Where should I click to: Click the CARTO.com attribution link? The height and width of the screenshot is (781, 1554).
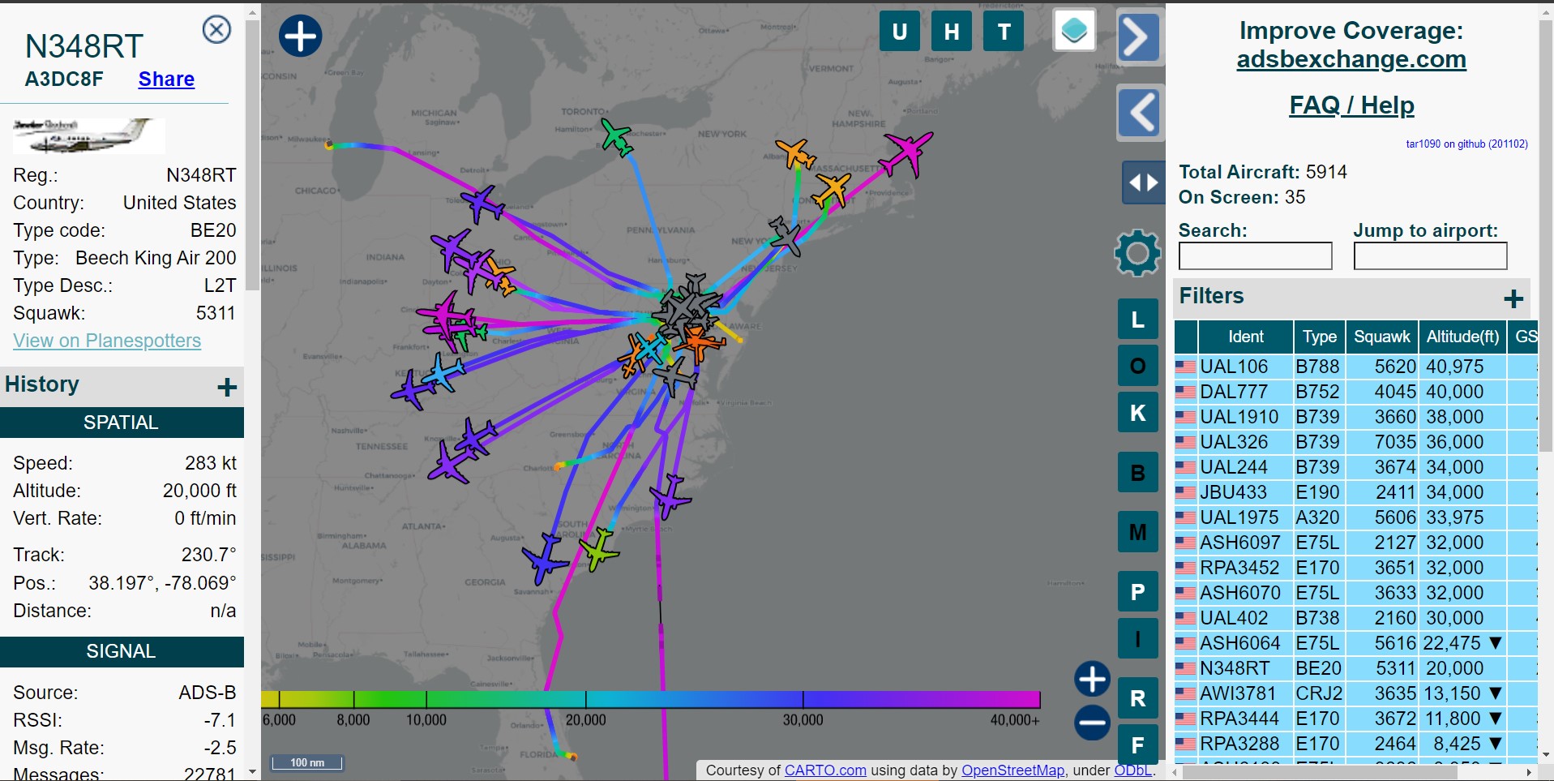point(825,770)
